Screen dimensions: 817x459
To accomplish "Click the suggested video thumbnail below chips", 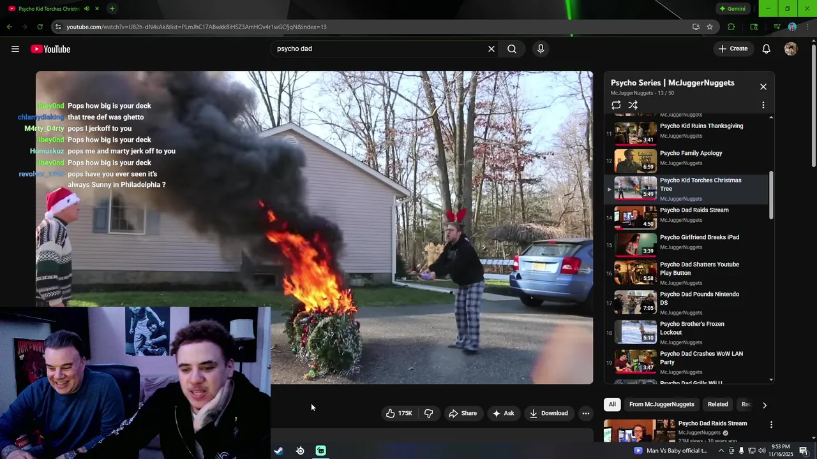I will [639, 431].
